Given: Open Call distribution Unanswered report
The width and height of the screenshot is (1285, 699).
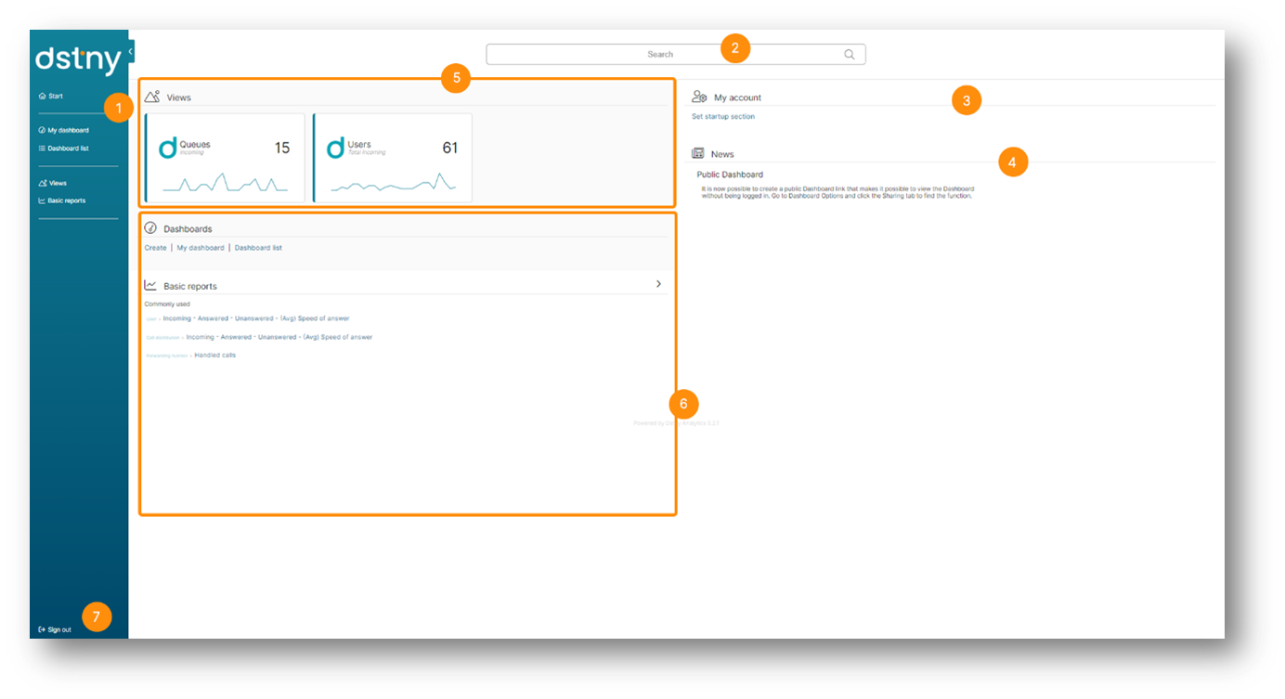Looking at the screenshot, I should click(278, 337).
